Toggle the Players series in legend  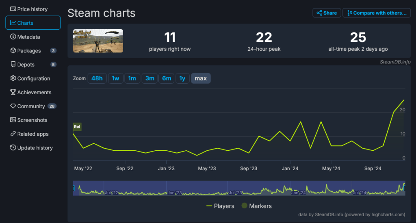pyautogui.click(x=220, y=206)
